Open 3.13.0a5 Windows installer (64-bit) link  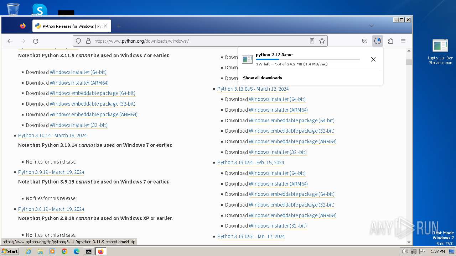[x=277, y=99]
